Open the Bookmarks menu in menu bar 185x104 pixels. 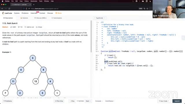(x=34, y=1)
